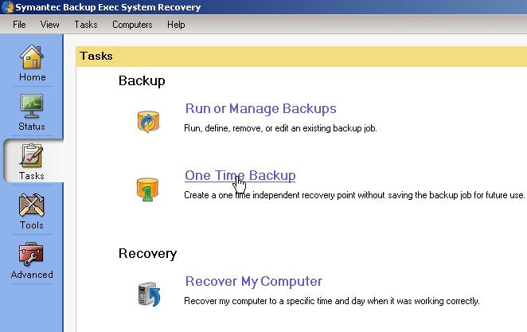Click the One Time Backup disk icon
The width and height of the screenshot is (527, 332).
[147, 189]
